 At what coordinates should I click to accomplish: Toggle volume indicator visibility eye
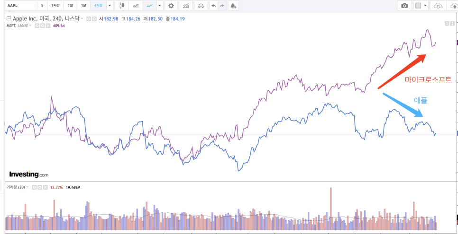[x=34, y=187]
